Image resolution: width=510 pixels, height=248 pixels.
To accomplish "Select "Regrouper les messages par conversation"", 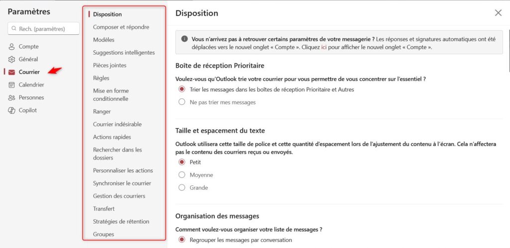I will 182,240.
